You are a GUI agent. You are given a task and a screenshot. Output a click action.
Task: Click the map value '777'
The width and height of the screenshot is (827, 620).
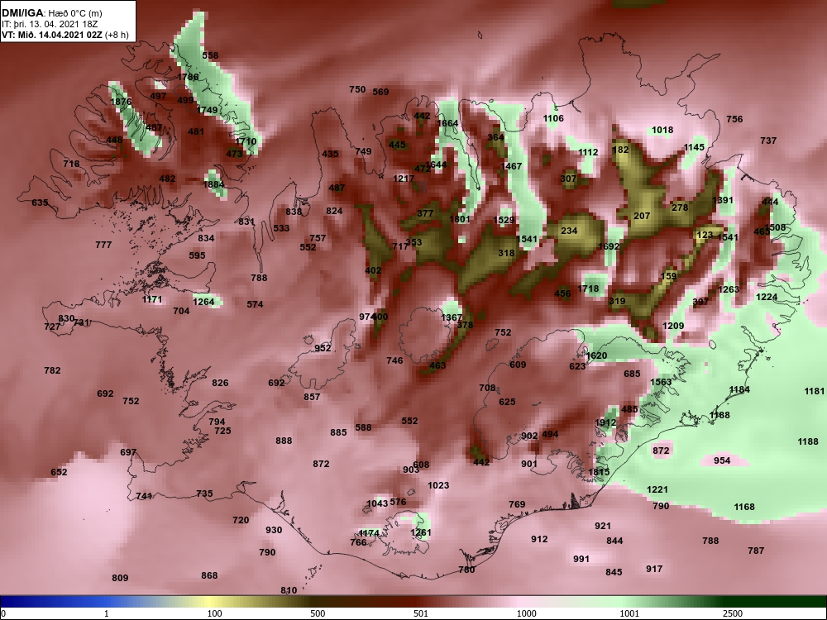pos(103,245)
